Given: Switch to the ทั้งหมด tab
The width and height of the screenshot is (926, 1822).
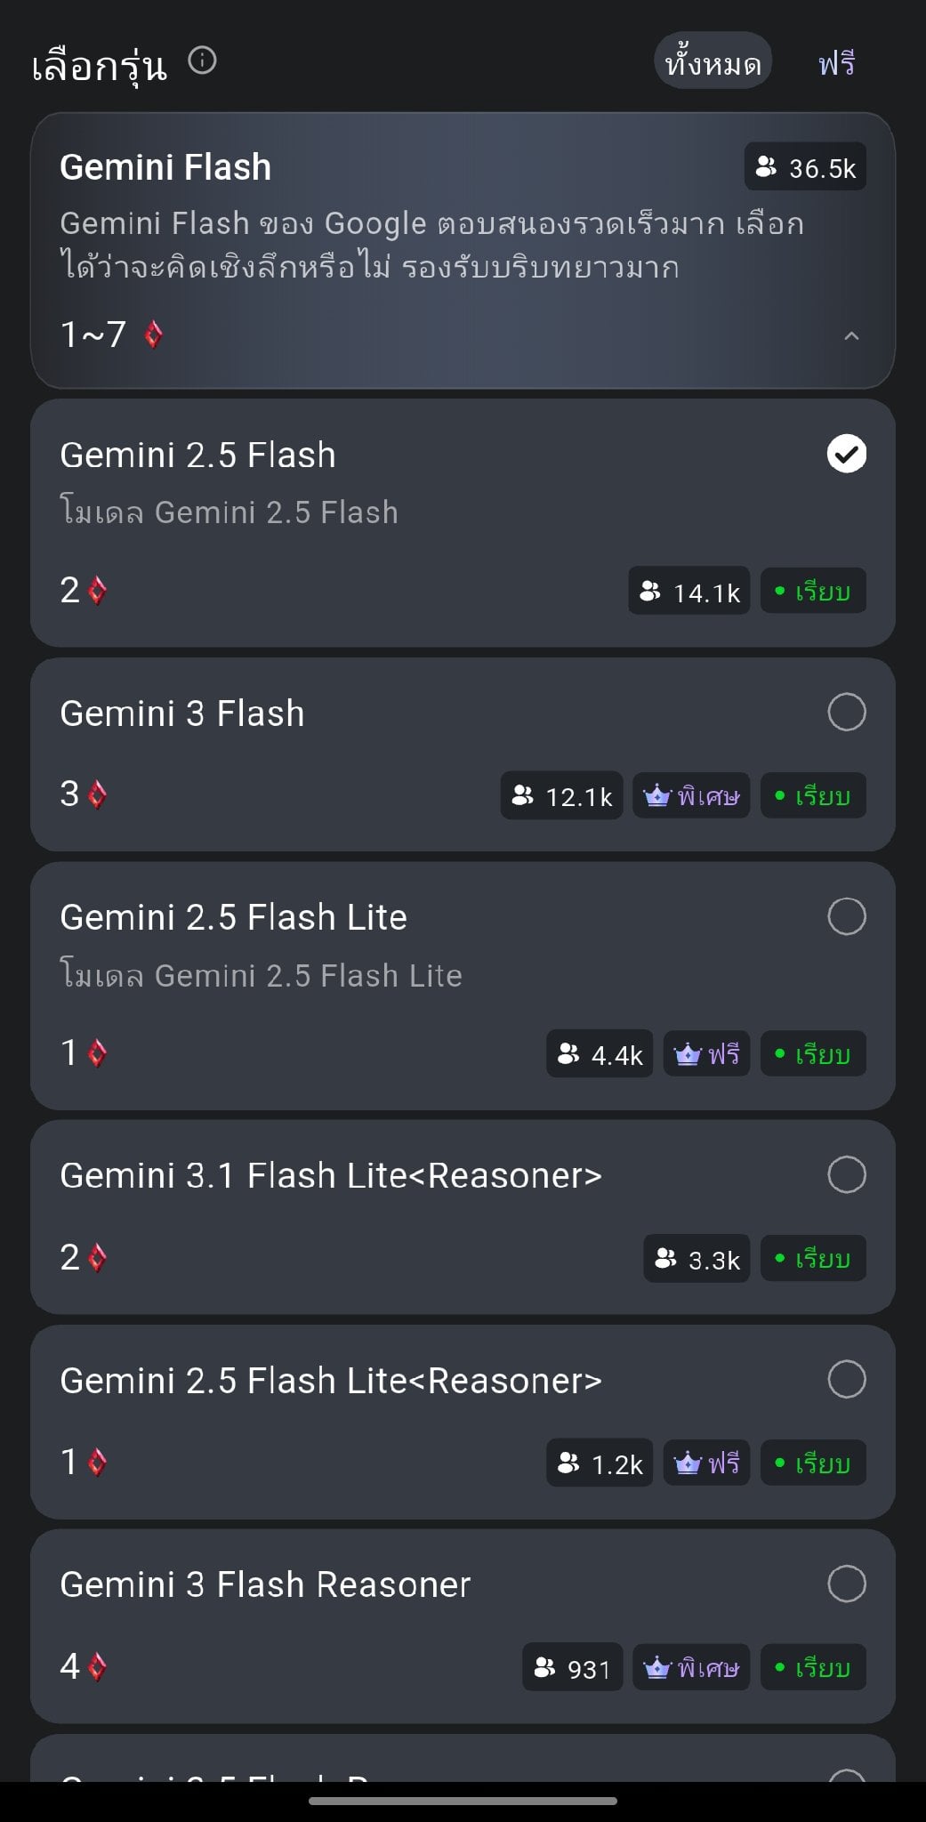Looking at the screenshot, I should (713, 61).
